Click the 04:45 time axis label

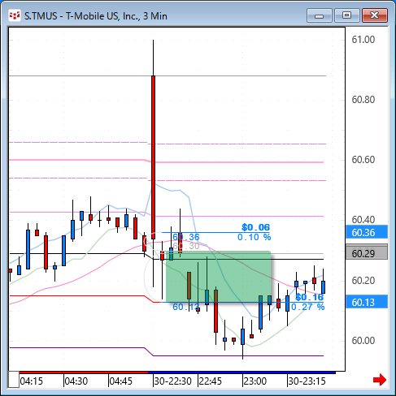121,381
